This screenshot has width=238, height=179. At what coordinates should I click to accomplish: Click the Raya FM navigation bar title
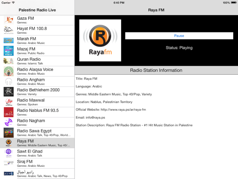(156, 10)
